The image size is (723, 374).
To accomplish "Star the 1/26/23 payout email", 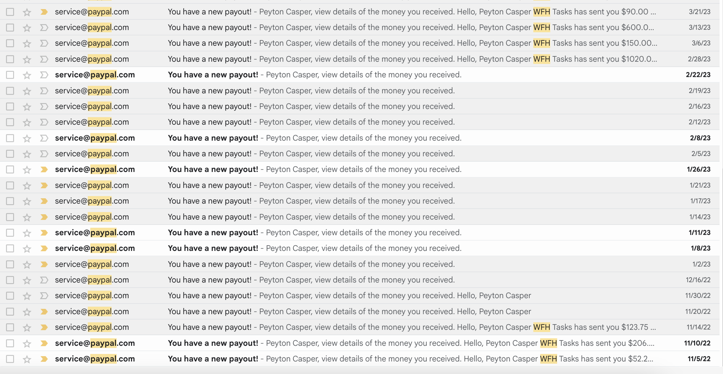I will 27,170.
